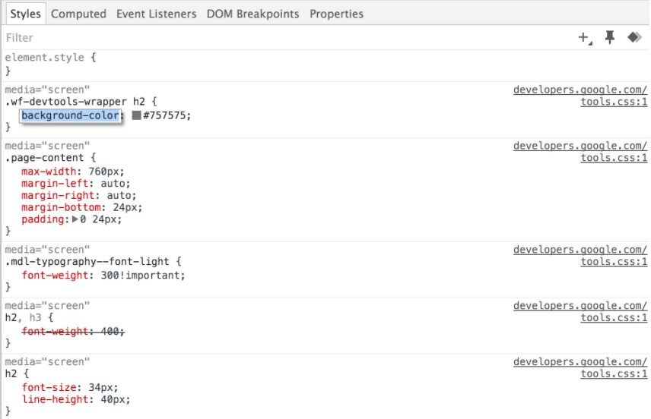The image size is (651, 419).
Task: Click the Filter styles input field
Action: [228, 38]
